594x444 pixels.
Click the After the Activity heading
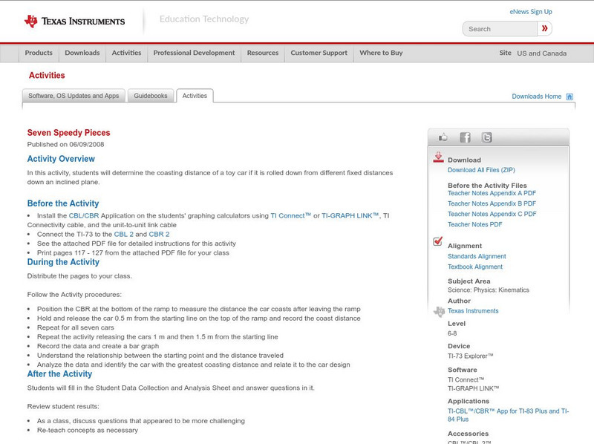[x=59, y=374]
